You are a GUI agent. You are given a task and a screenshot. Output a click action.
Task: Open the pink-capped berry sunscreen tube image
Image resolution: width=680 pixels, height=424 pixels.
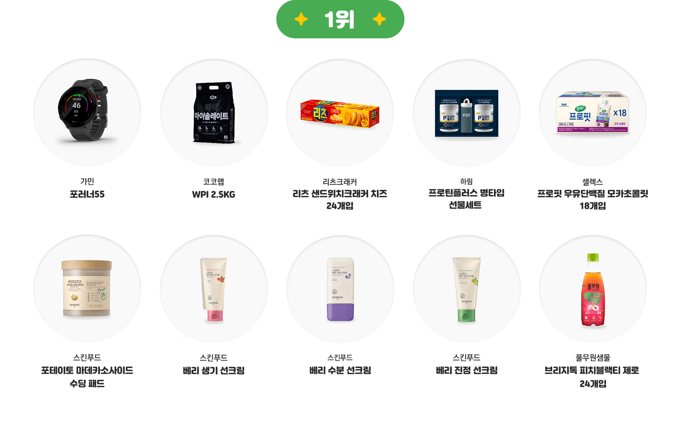[214, 289]
